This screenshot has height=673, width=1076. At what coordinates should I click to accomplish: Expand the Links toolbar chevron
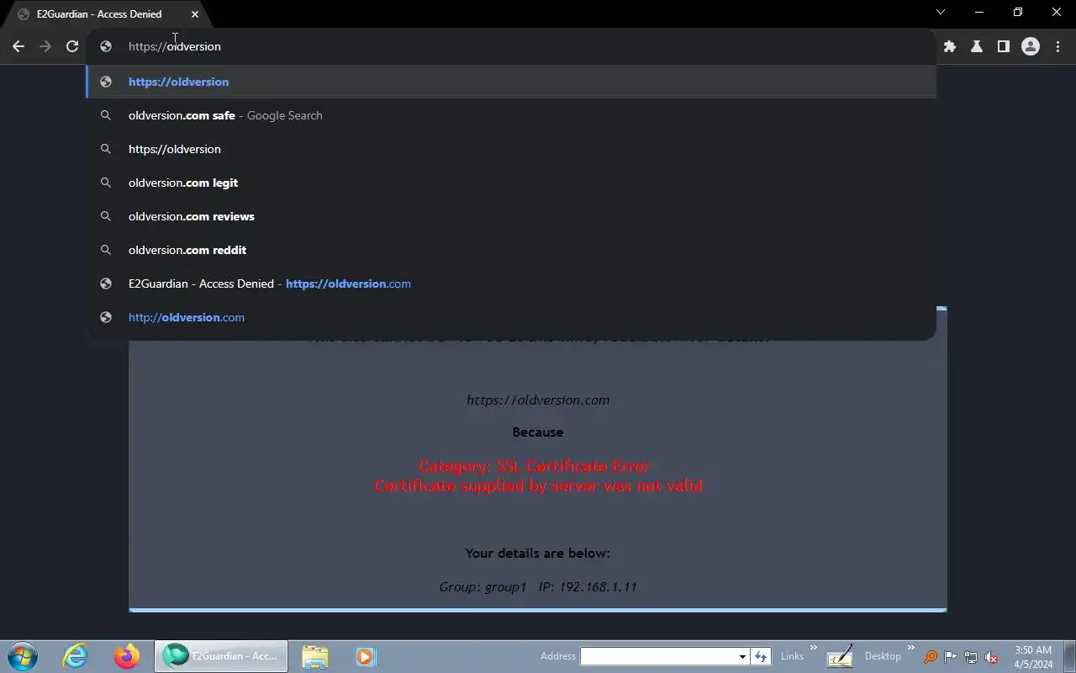tap(814, 648)
